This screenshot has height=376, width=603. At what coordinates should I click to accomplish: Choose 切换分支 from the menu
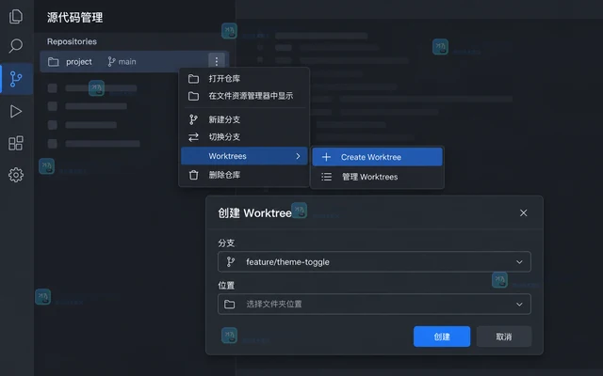tap(244, 137)
